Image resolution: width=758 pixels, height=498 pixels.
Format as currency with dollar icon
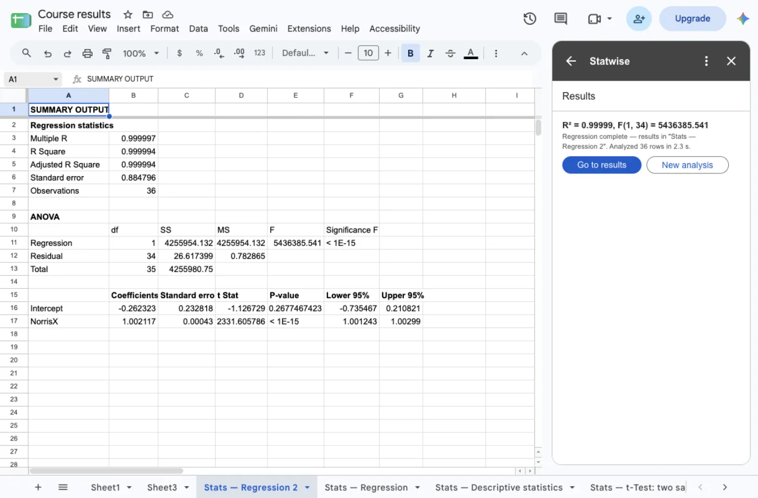pyautogui.click(x=179, y=53)
